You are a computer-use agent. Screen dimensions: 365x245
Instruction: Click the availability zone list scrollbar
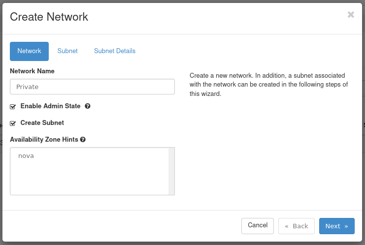(171, 171)
